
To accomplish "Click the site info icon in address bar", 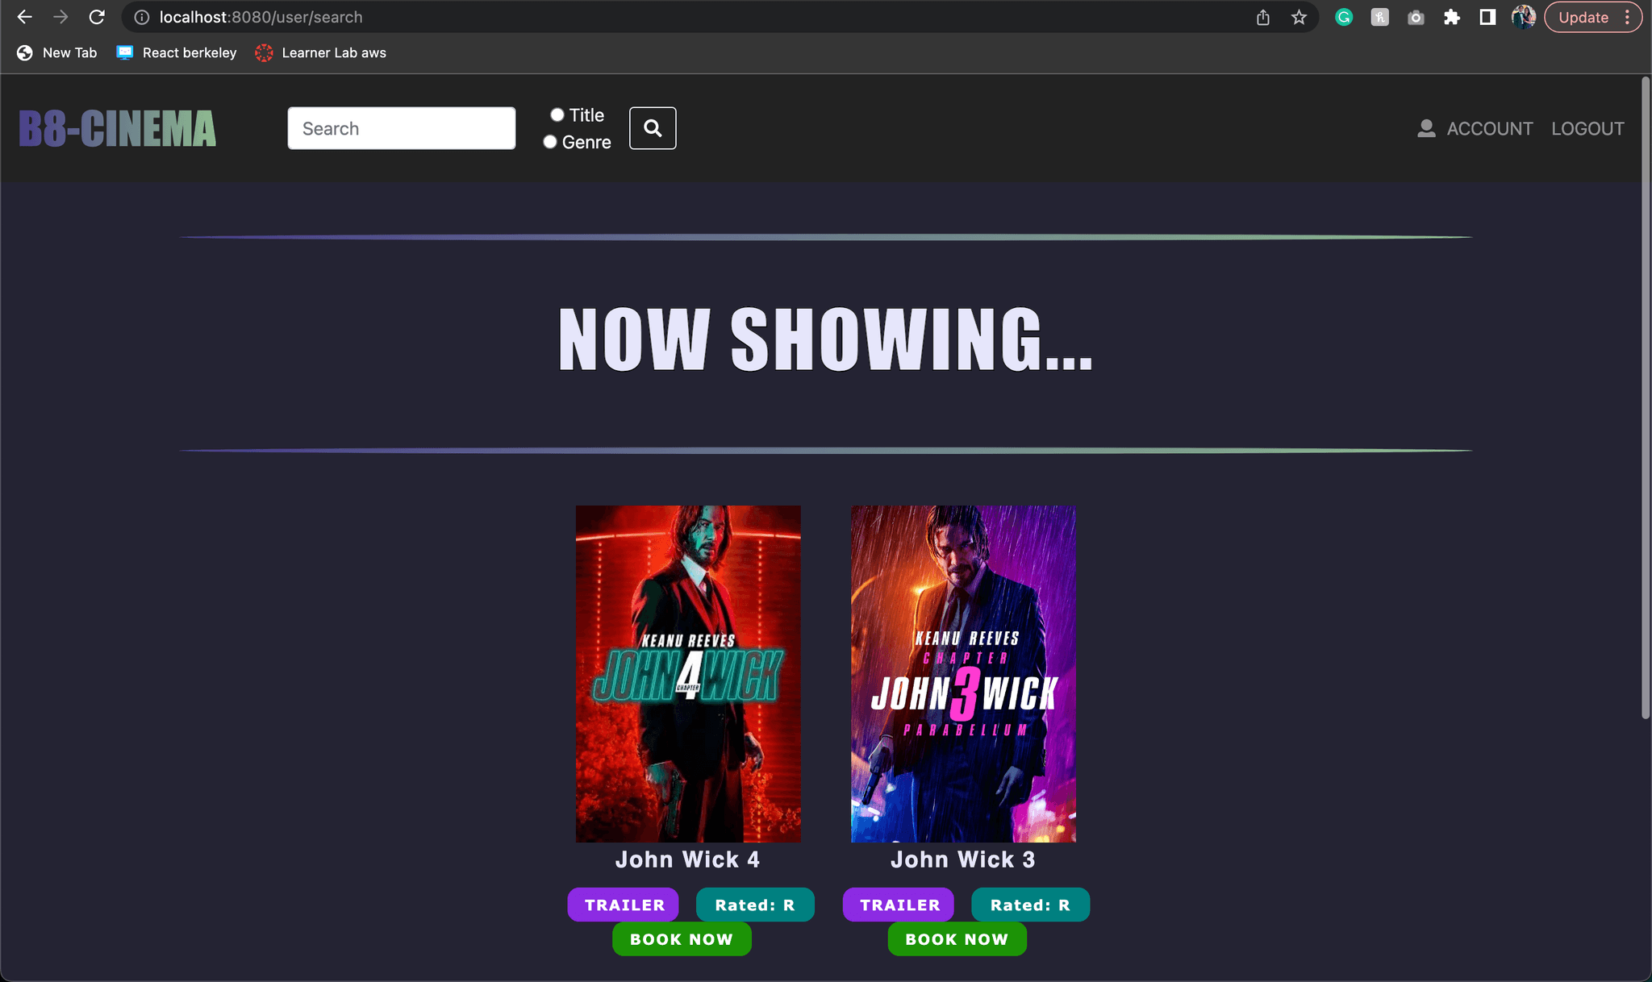I will pos(141,17).
